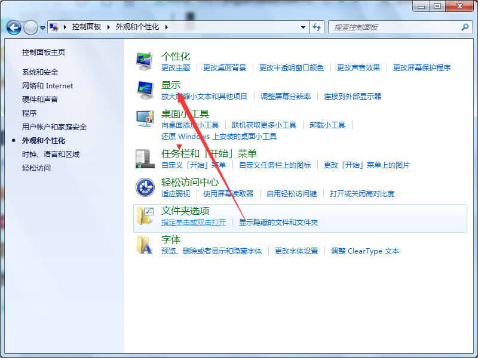
Task: Expand the address bar history dropdown
Action: coord(303,27)
